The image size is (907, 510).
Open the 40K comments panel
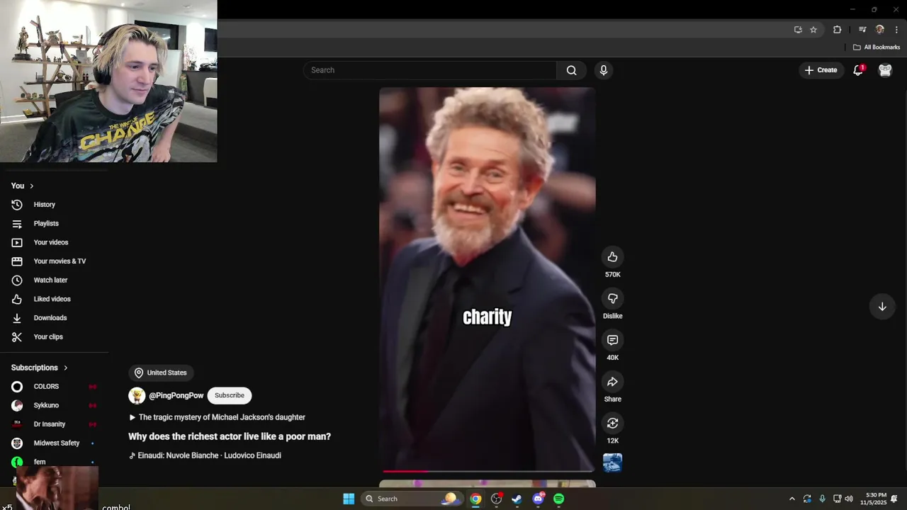coord(612,340)
